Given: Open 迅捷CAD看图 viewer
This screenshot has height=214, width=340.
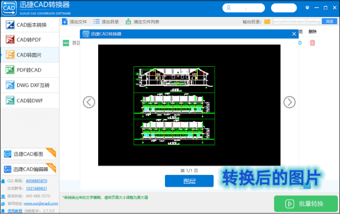Looking at the screenshot, I should 29,154.
